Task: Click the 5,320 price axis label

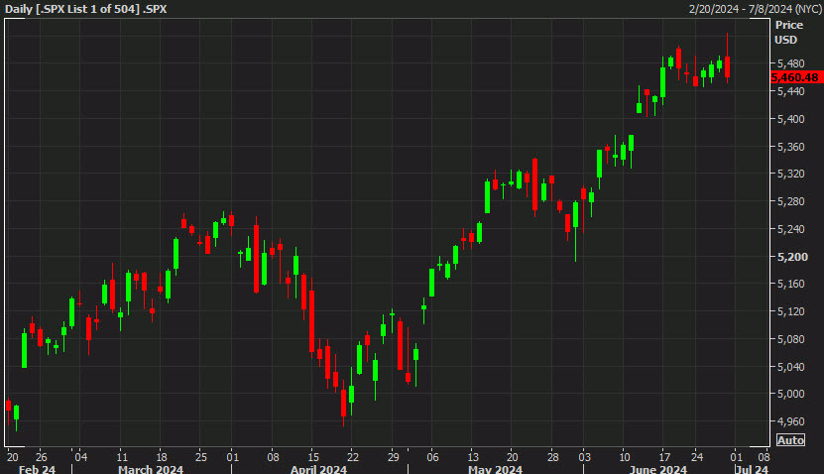Action: click(789, 175)
